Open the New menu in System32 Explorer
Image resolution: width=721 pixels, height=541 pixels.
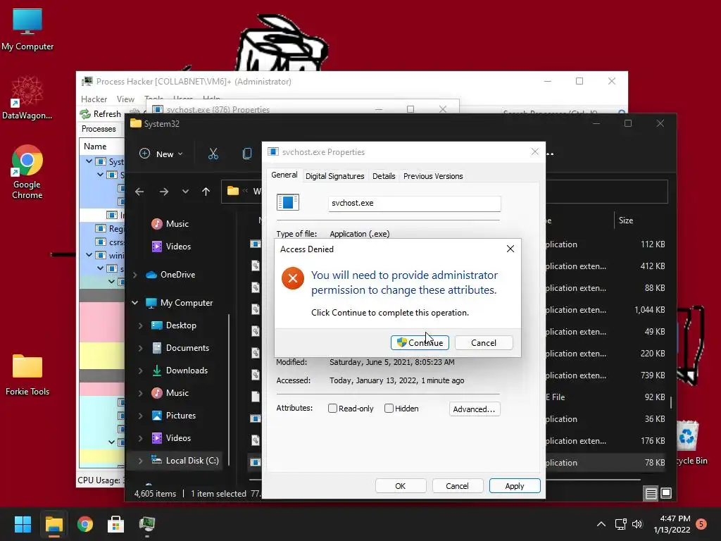161,154
